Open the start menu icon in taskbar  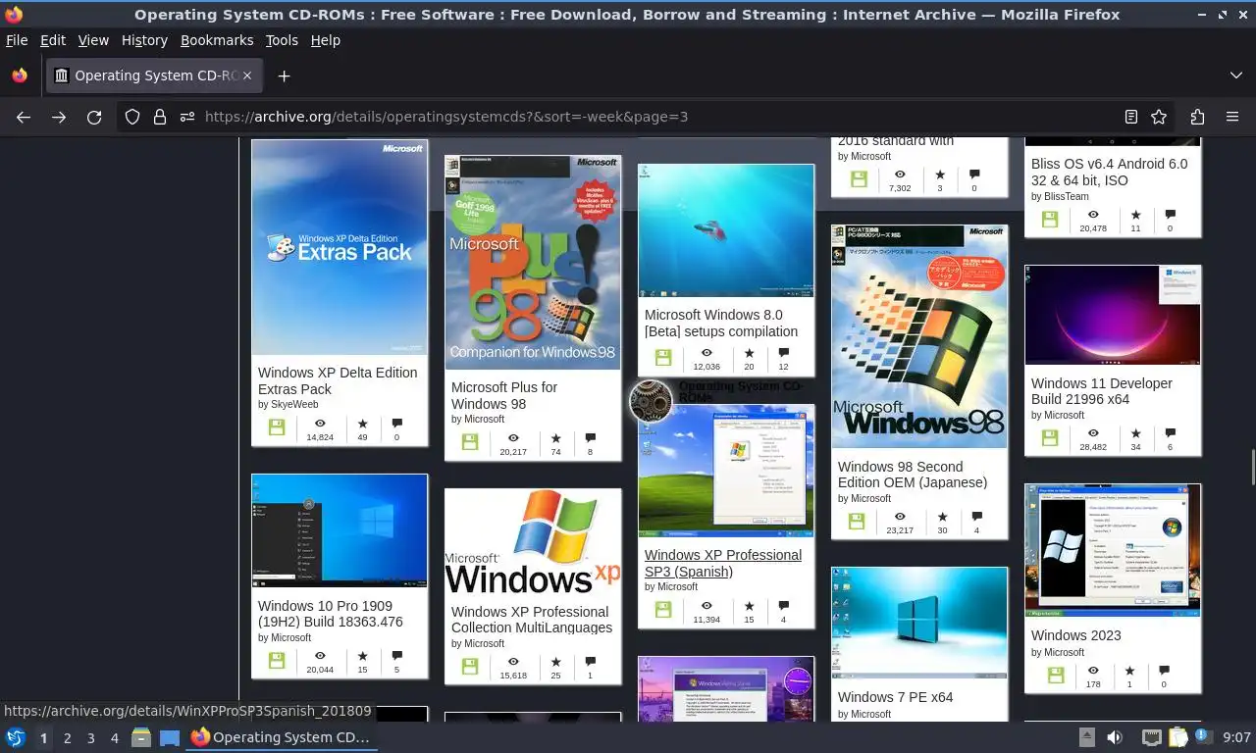point(16,737)
